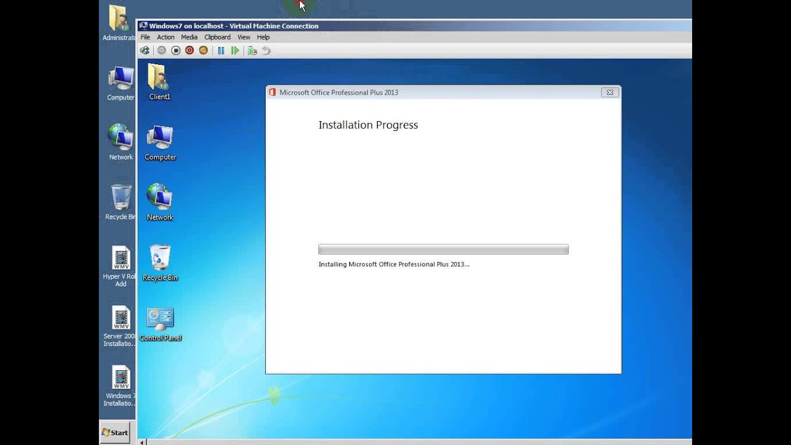
Task: Revert the VM with the undo arrow icon
Action: pyautogui.click(x=266, y=51)
